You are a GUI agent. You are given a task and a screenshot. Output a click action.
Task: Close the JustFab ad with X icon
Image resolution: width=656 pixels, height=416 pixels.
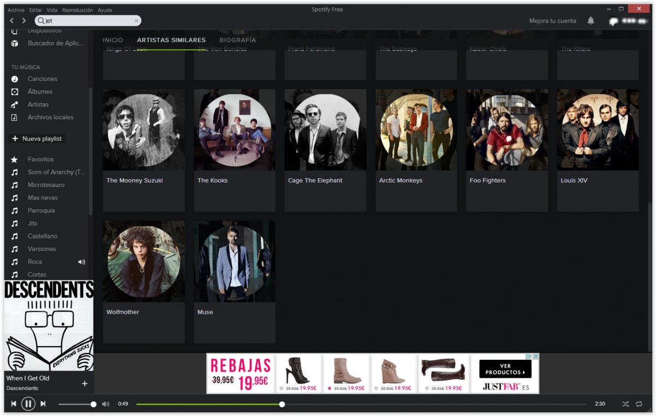[x=536, y=356]
